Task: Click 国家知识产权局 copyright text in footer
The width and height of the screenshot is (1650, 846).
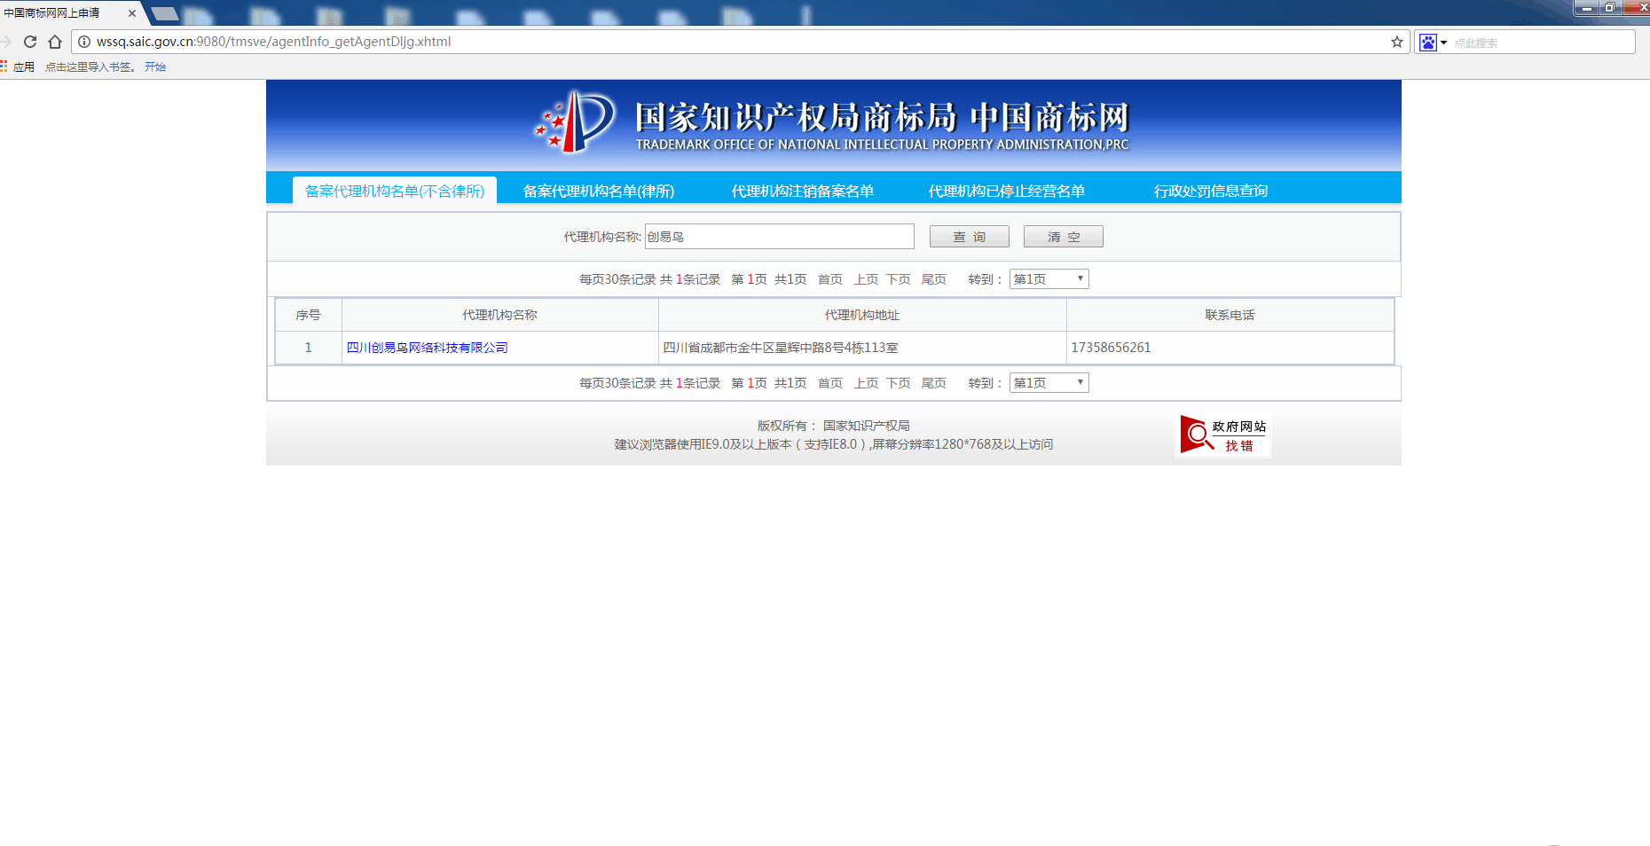Action: (867, 426)
